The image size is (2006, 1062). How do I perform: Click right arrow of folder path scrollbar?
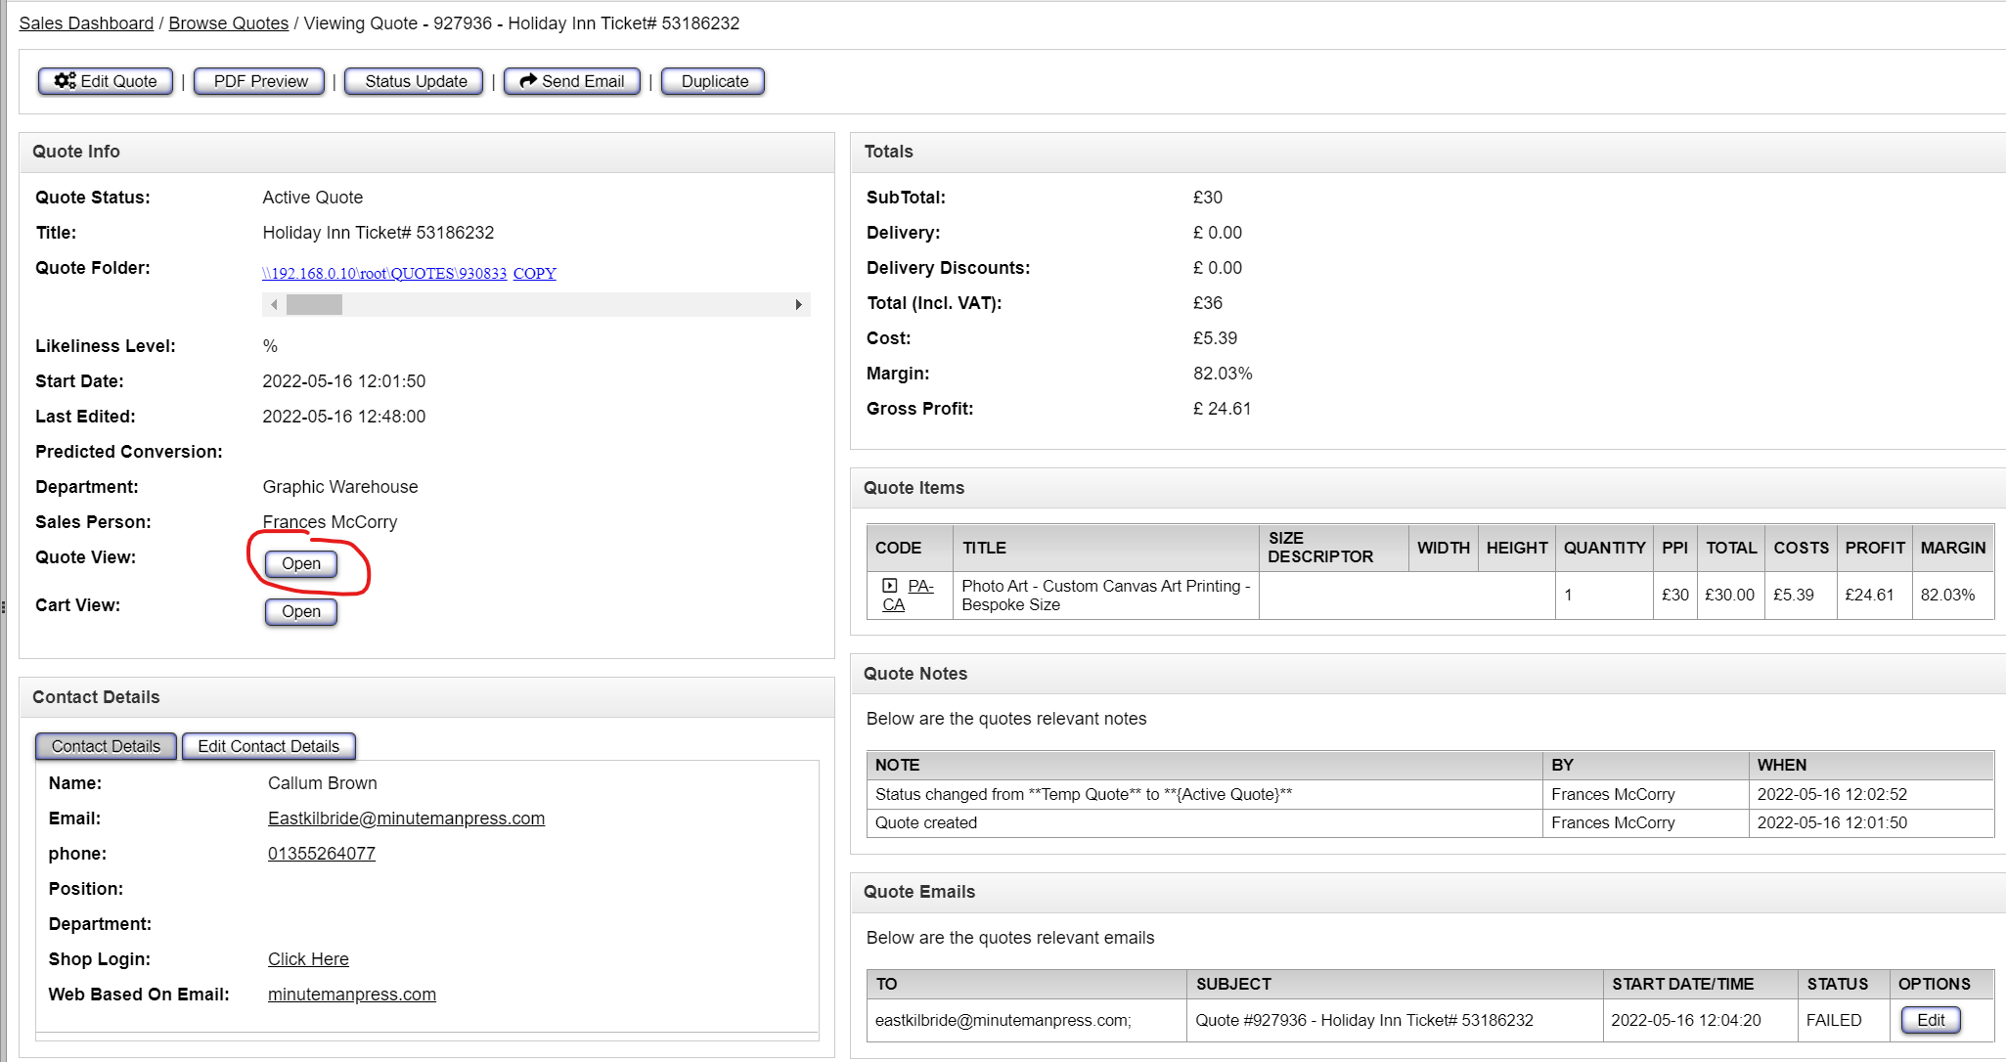point(798,305)
